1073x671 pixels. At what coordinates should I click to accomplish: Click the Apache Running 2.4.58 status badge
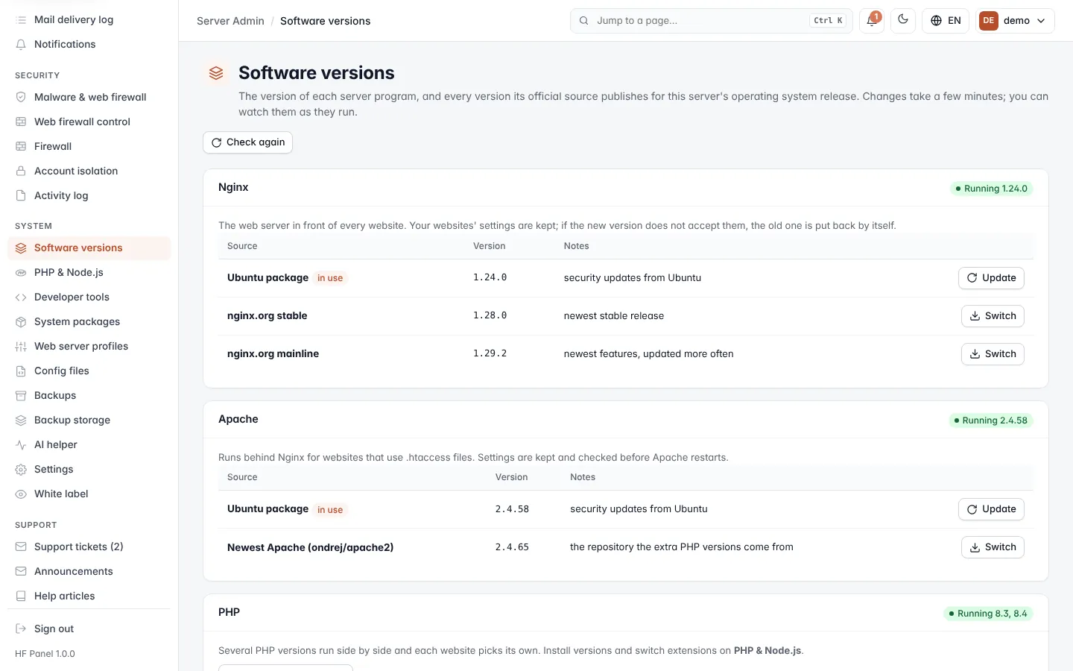[x=990, y=420]
